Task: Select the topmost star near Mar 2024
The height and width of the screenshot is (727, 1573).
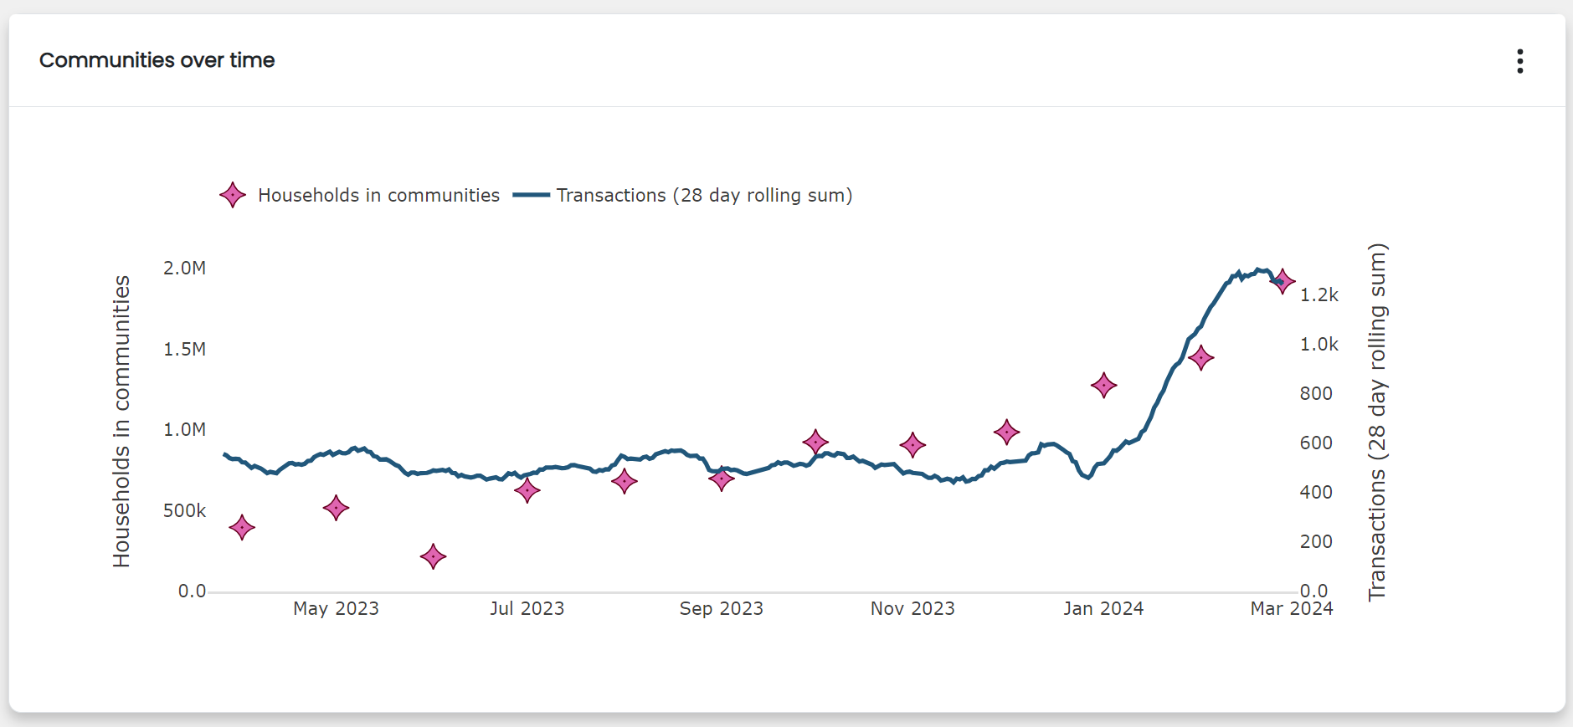Action: pyautogui.click(x=1283, y=282)
